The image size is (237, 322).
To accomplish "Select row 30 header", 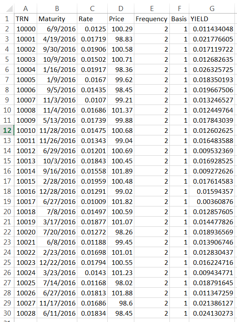I will 7,313.
